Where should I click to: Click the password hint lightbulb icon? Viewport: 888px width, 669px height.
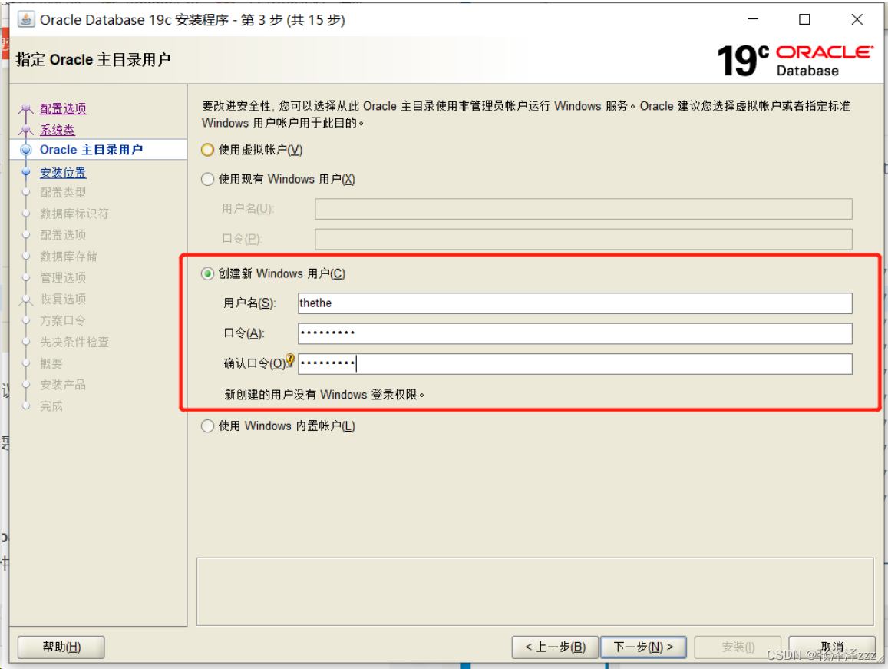click(290, 360)
